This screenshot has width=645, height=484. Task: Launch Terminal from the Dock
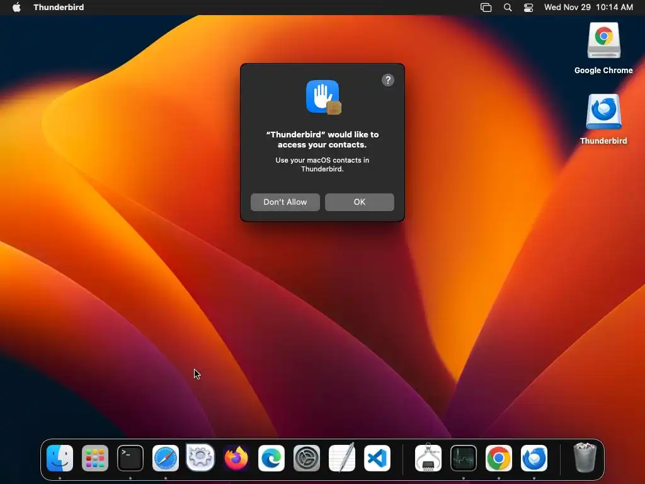tap(130, 458)
